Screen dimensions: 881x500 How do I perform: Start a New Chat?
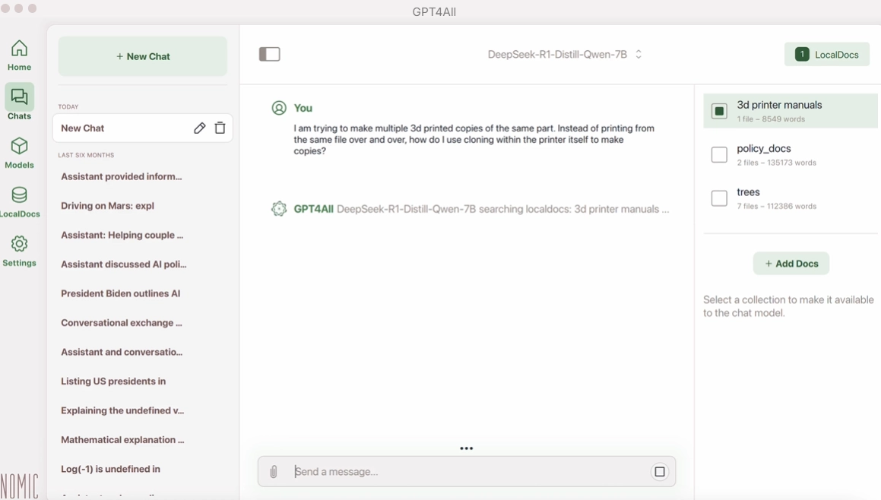(143, 56)
